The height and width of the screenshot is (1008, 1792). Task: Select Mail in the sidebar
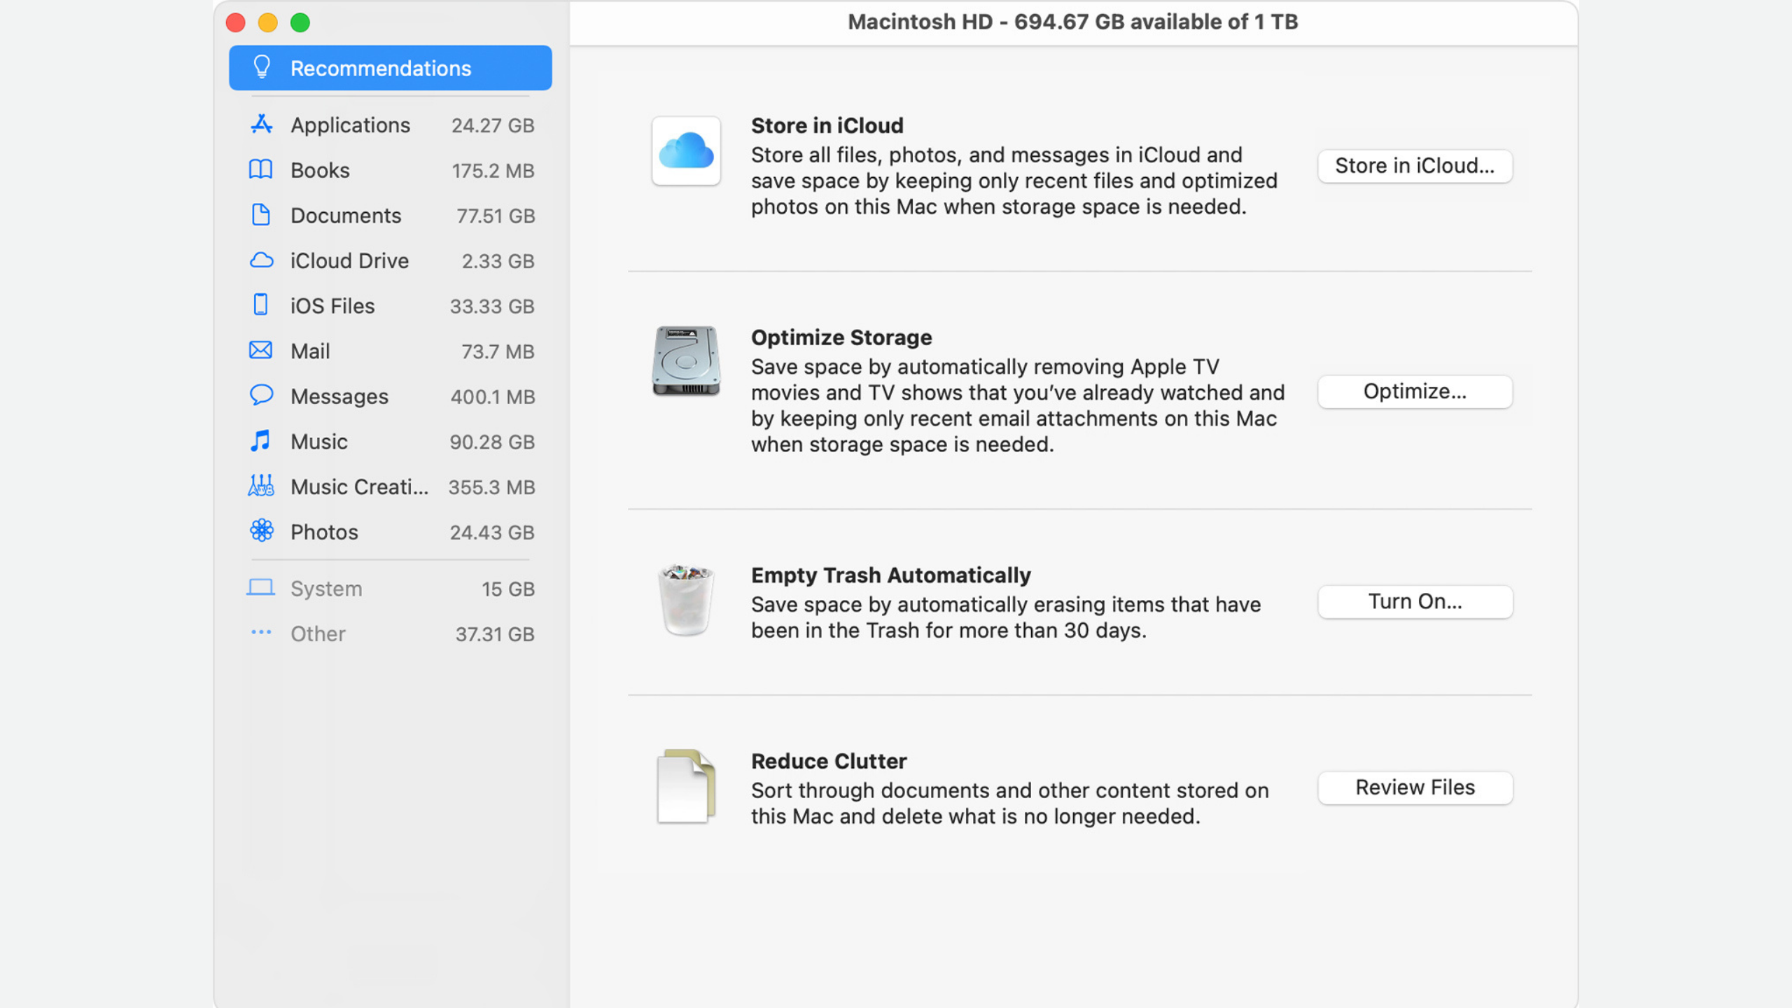[x=391, y=351]
